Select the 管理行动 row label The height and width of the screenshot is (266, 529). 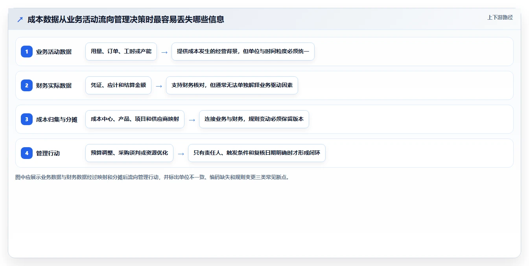point(48,153)
